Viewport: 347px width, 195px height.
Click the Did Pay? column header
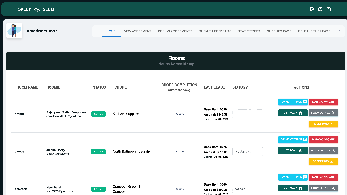pos(240,87)
